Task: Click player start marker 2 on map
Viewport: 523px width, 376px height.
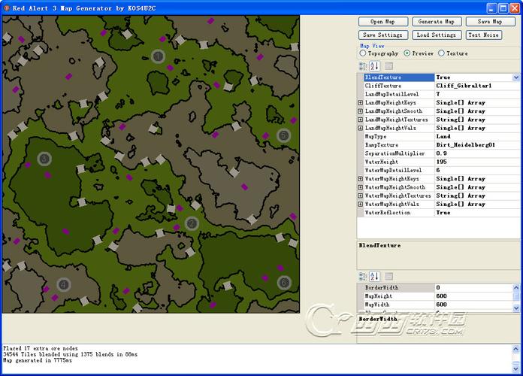Action: pyautogui.click(x=192, y=223)
